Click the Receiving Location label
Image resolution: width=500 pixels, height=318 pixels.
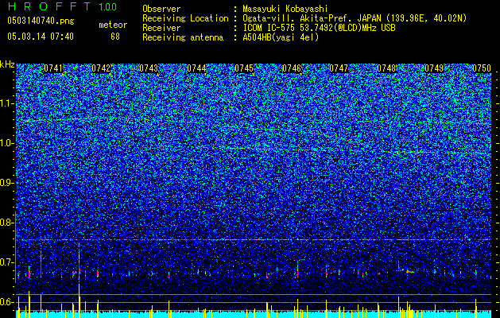pyautogui.click(x=185, y=18)
